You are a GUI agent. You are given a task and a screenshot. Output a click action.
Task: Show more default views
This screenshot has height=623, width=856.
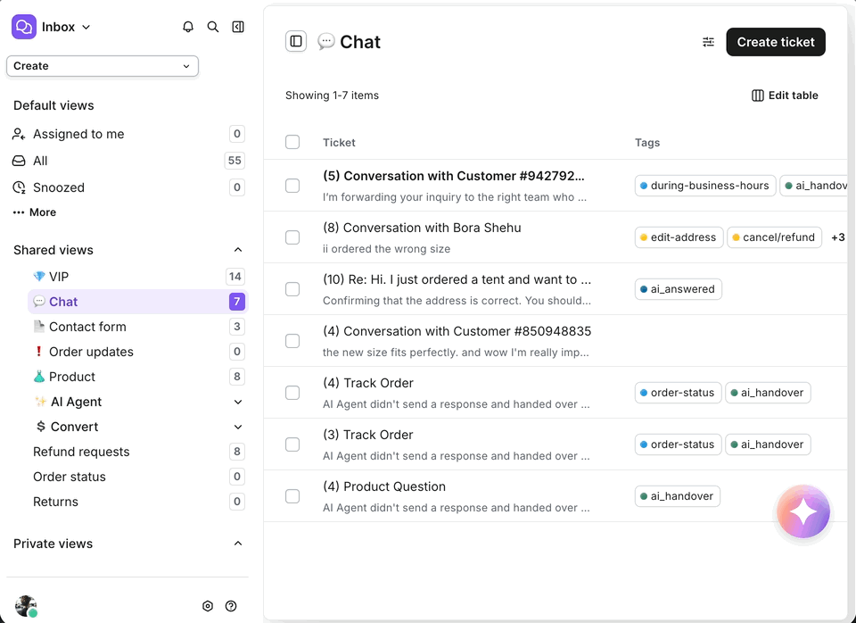[35, 212]
